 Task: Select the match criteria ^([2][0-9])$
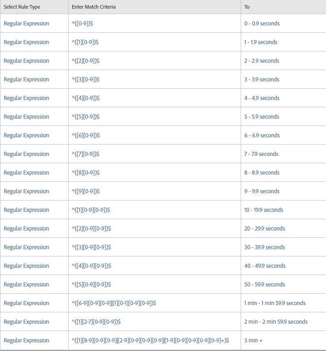[86, 60]
